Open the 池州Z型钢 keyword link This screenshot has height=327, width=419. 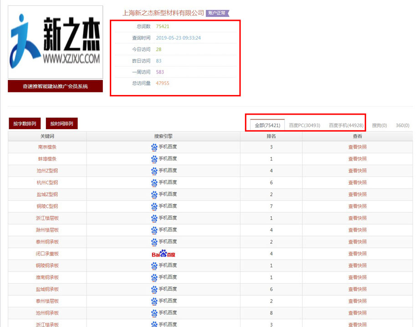pyautogui.click(x=47, y=171)
